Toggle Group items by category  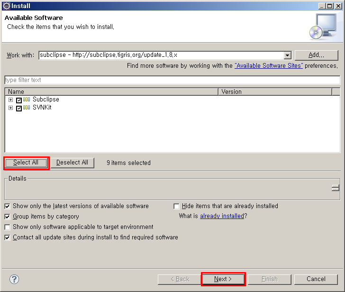[8, 217]
